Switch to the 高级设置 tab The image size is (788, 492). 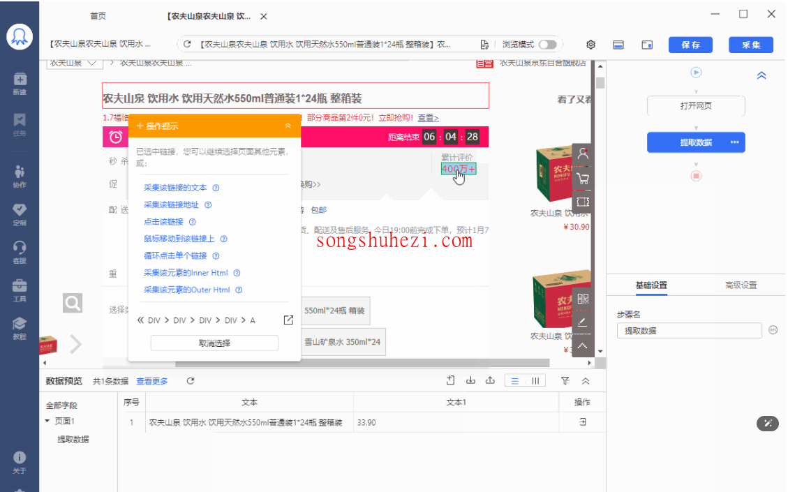click(741, 285)
